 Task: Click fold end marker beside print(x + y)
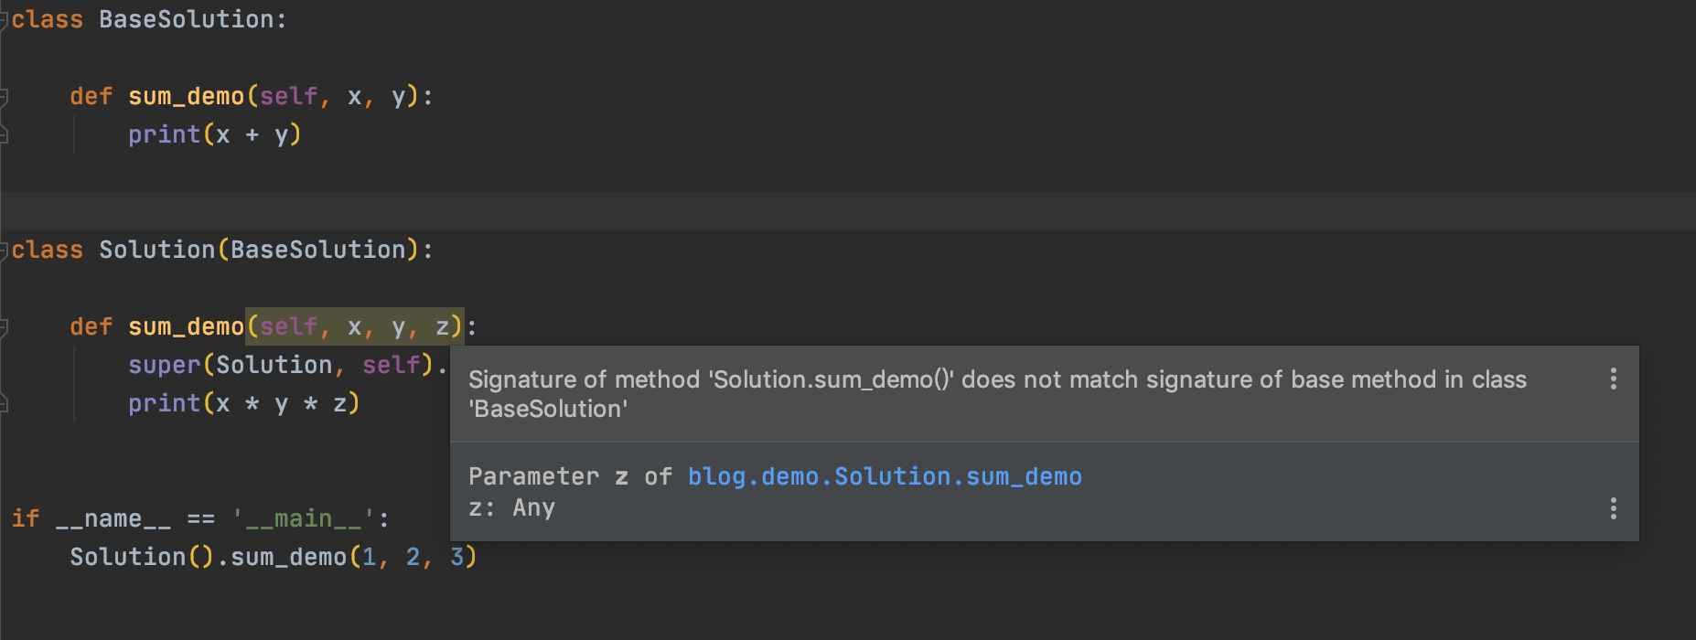pyautogui.click(x=5, y=135)
